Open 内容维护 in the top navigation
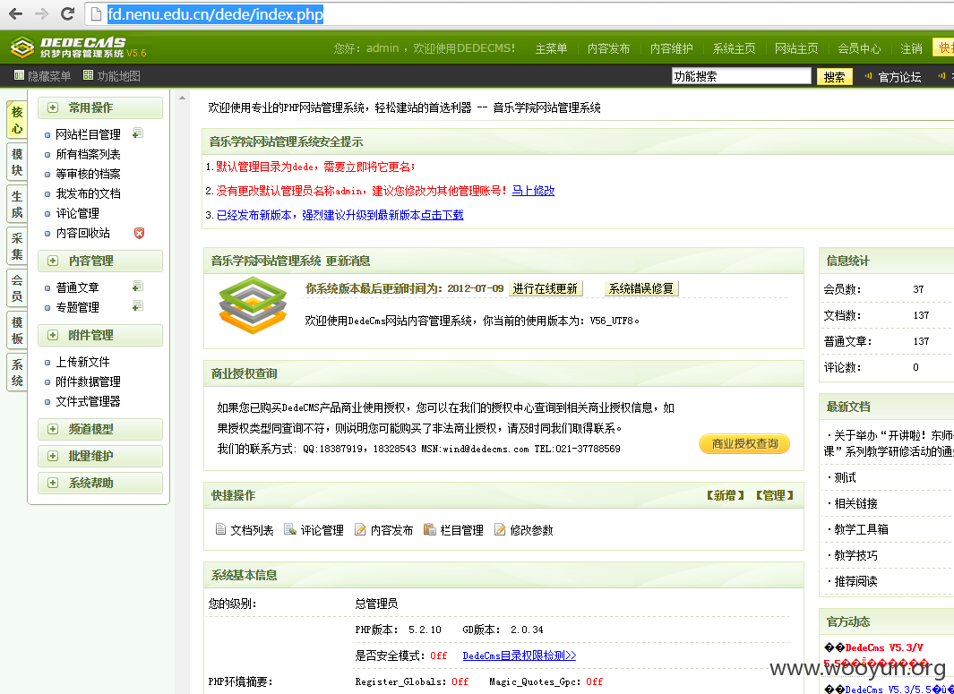The width and height of the screenshot is (954, 694). tap(672, 48)
